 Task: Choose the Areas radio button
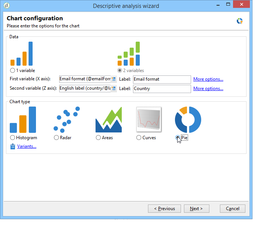[x=98, y=138]
